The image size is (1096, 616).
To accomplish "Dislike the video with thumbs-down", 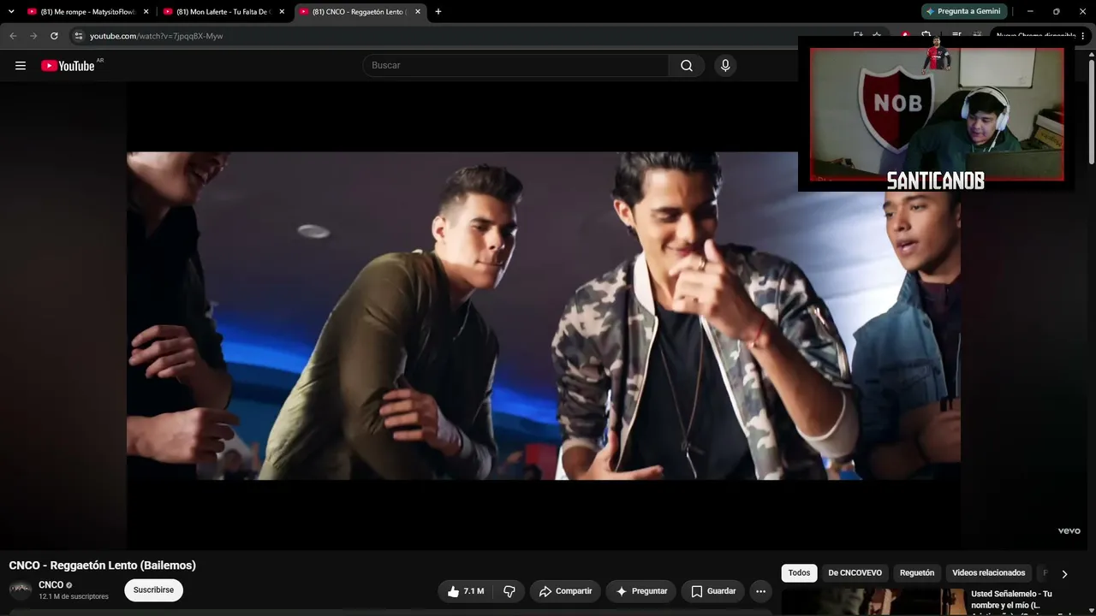I will (x=509, y=591).
